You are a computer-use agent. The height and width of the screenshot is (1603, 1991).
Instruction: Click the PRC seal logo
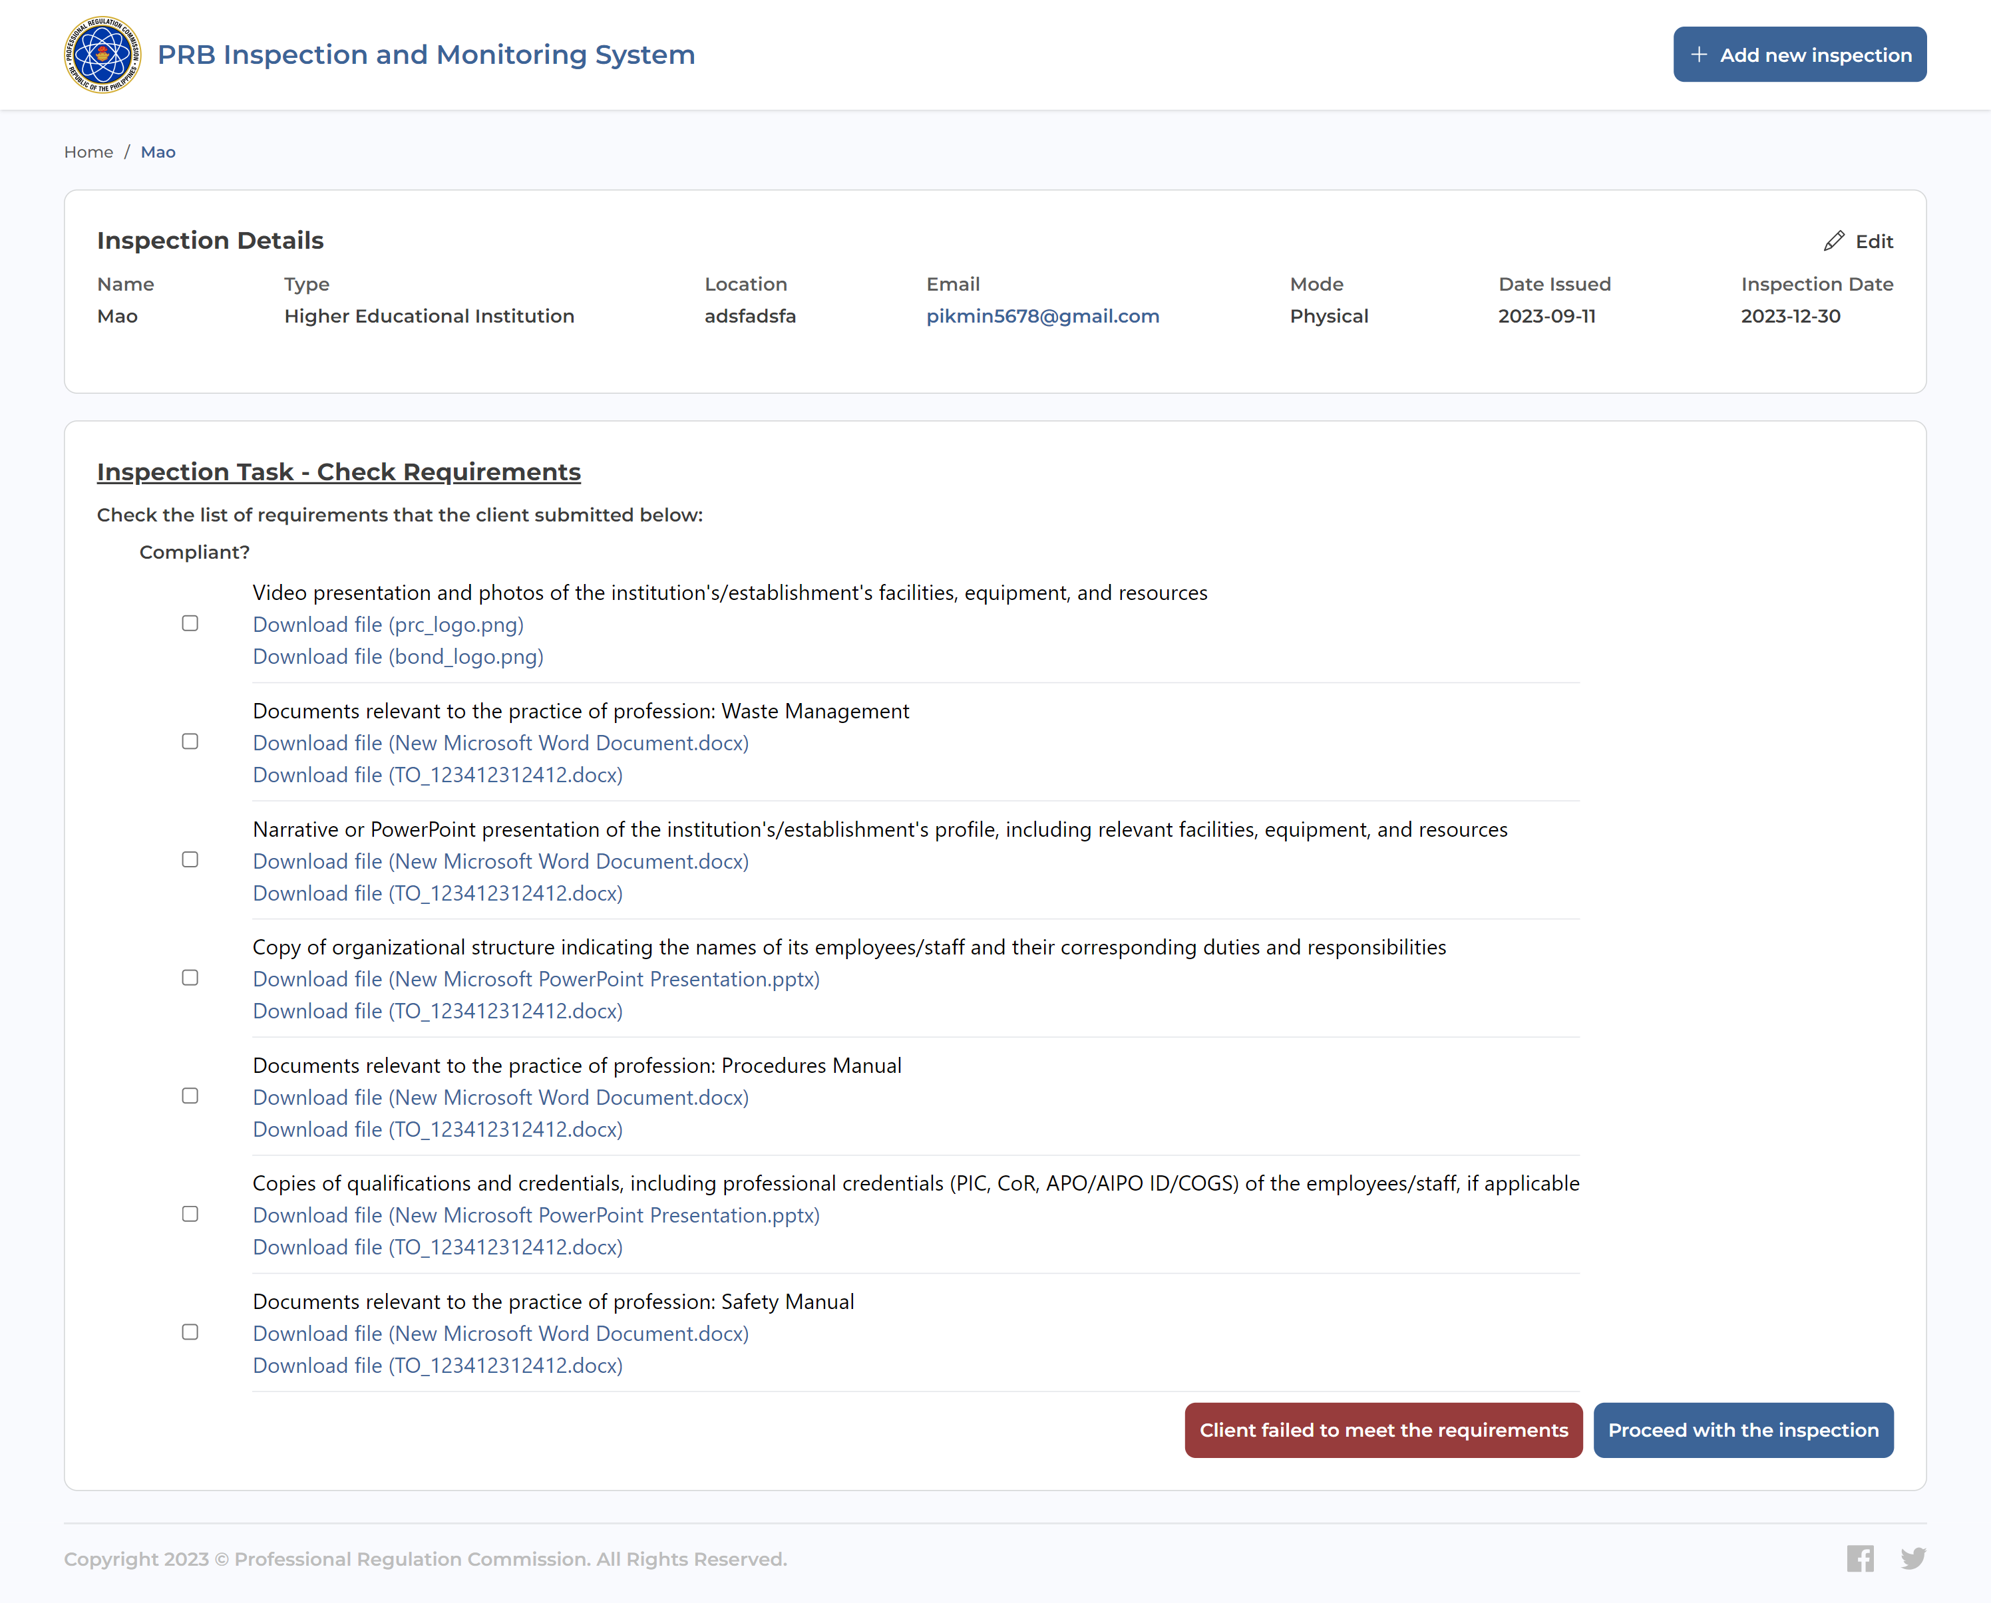(x=102, y=55)
